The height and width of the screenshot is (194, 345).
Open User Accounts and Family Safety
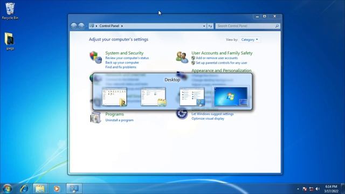tap(222, 53)
